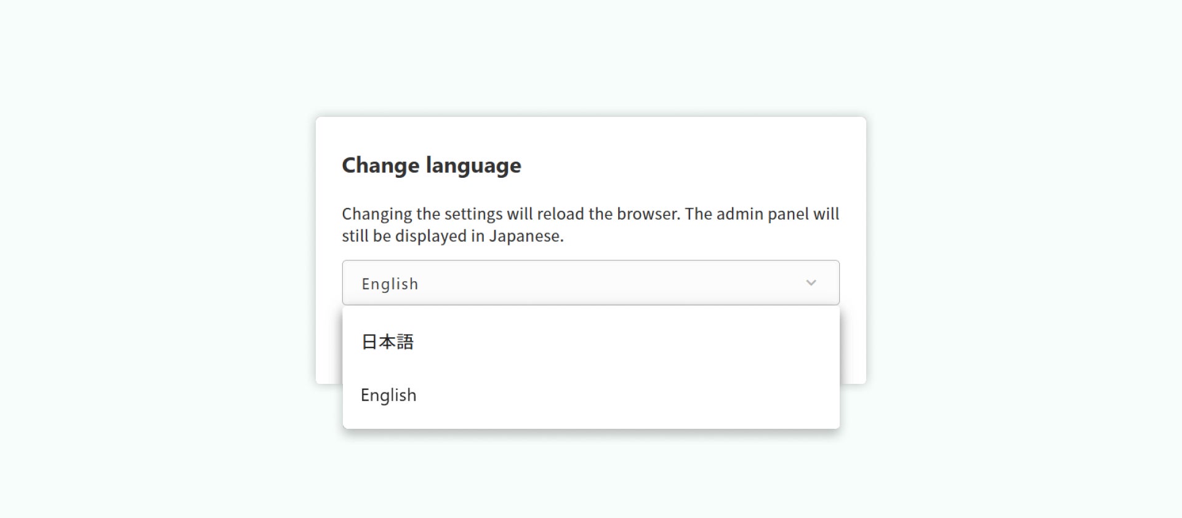This screenshot has height=518, width=1182.
Task: Click the empty space right of English option
Action: pos(616,395)
